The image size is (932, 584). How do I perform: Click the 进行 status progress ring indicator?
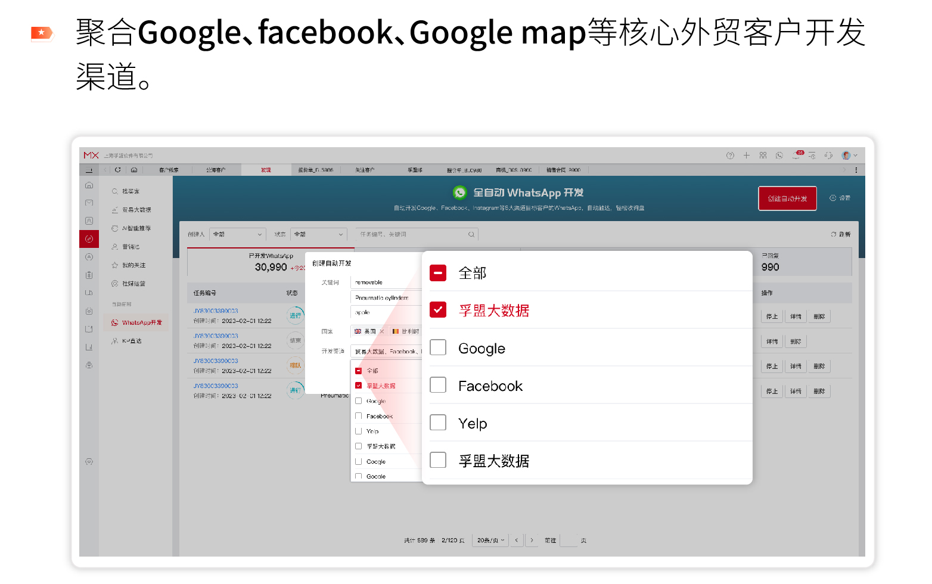[x=296, y=315]
